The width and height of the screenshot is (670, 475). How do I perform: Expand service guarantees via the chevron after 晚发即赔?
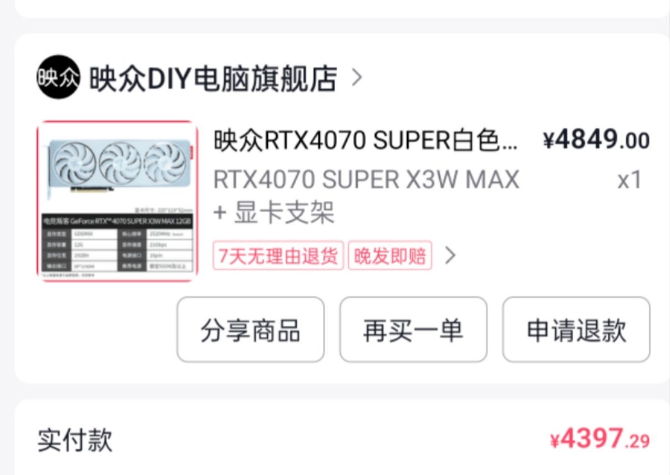coord(450,256)
